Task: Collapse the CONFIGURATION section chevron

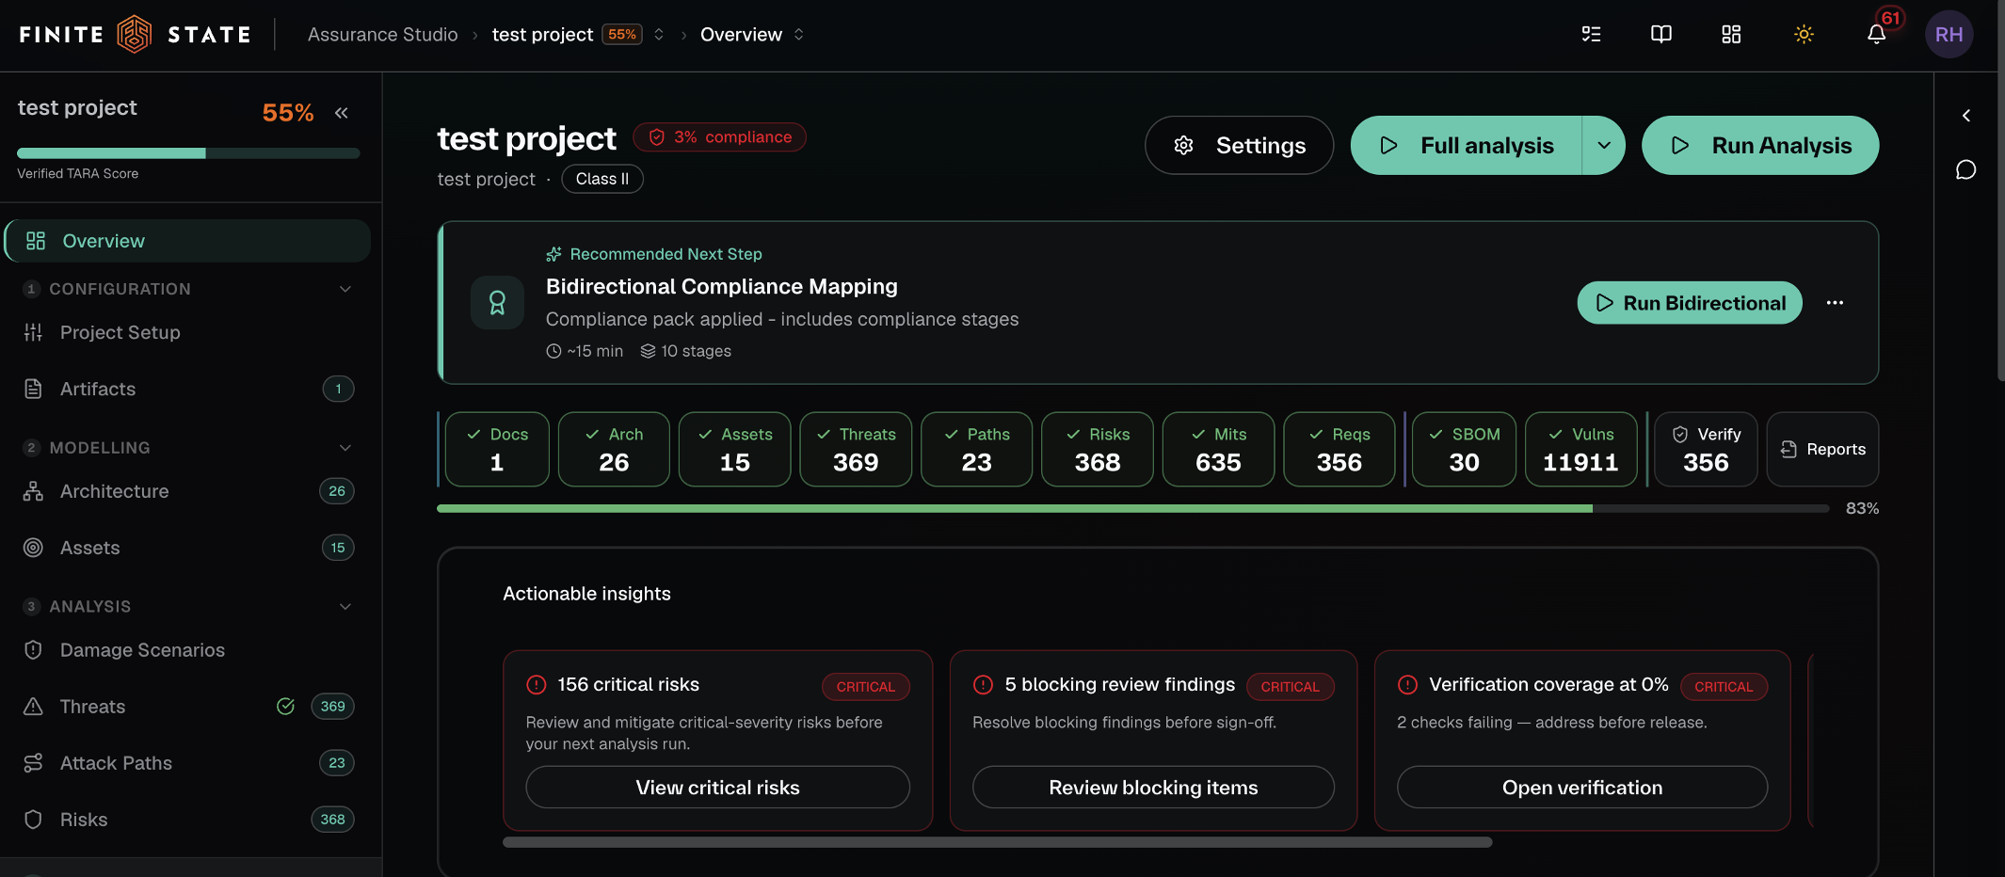Action: coord(345,289)
